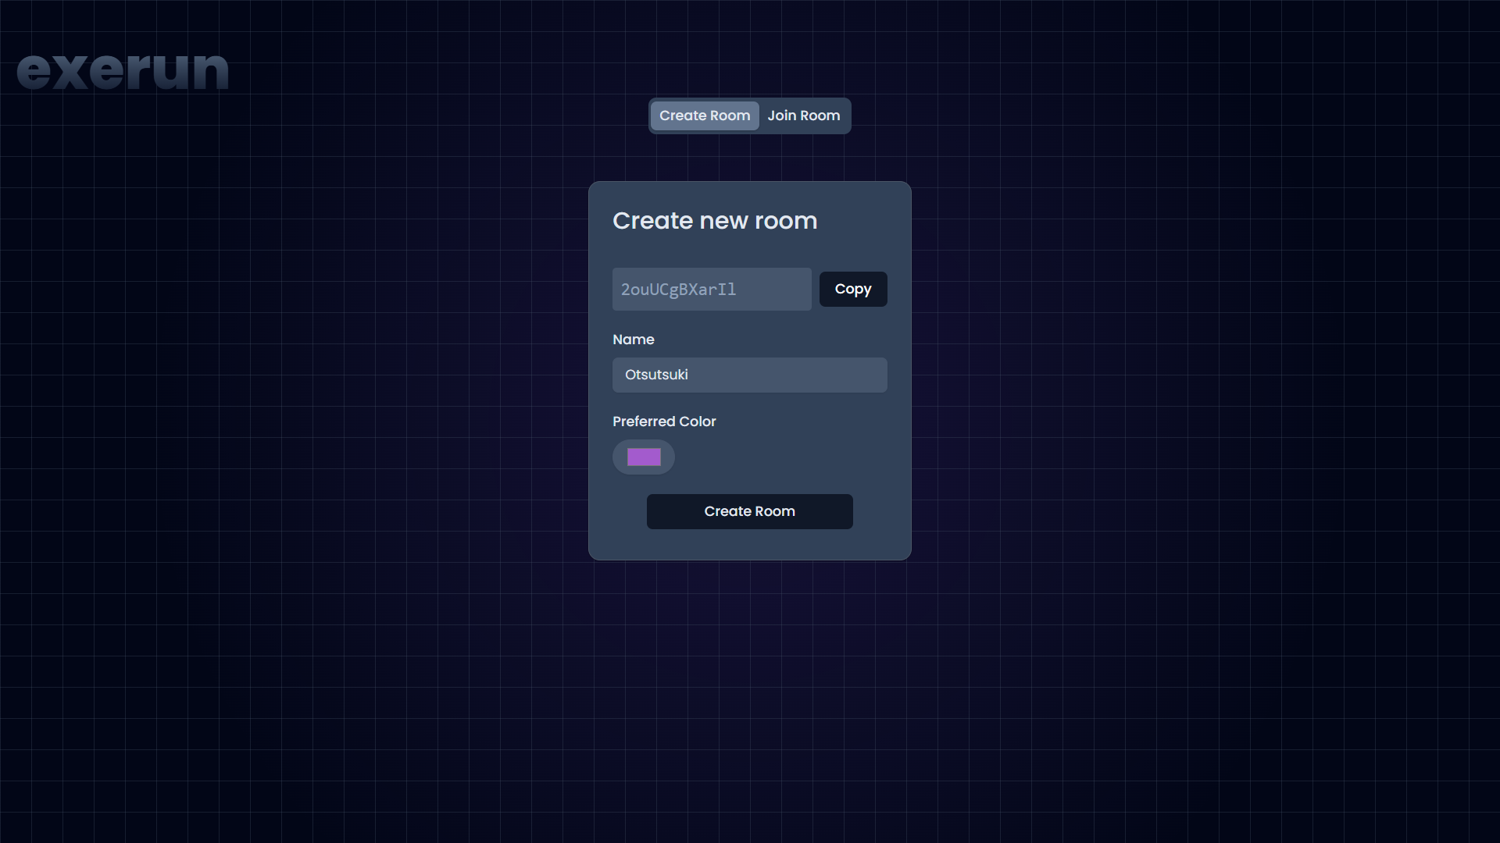The height and width of the screenshot is (843, 1500).
Task: Click the Create new room heading
Action: (x=715, y=221)
